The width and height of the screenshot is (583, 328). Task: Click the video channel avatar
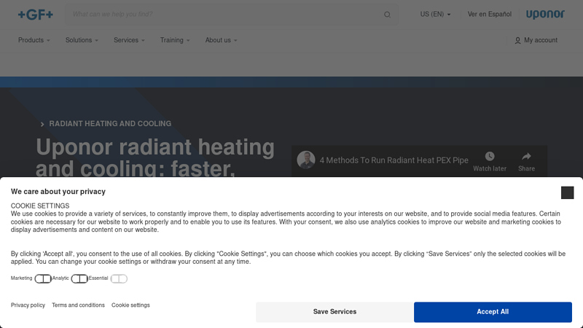click(x=306, y=160)
